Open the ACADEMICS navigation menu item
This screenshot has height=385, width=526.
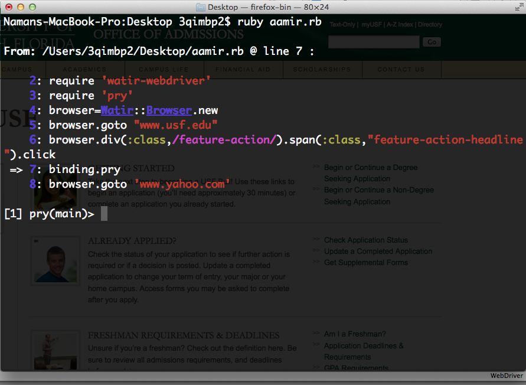tap(85, 70)
